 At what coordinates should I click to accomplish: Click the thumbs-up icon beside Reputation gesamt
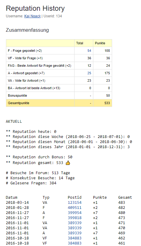[68, 163]
